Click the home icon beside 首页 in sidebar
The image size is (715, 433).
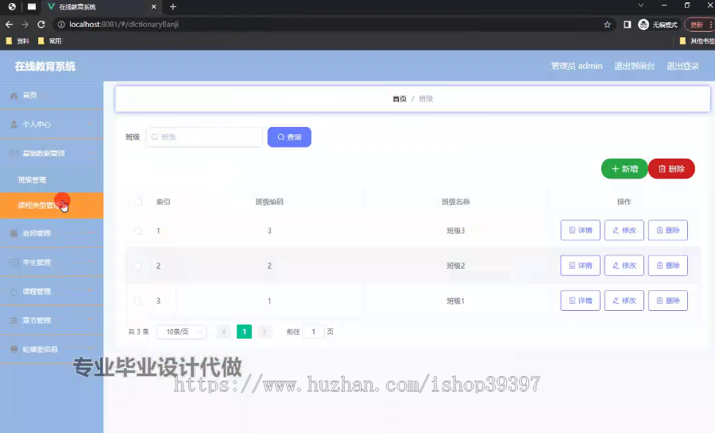[14, 96]
